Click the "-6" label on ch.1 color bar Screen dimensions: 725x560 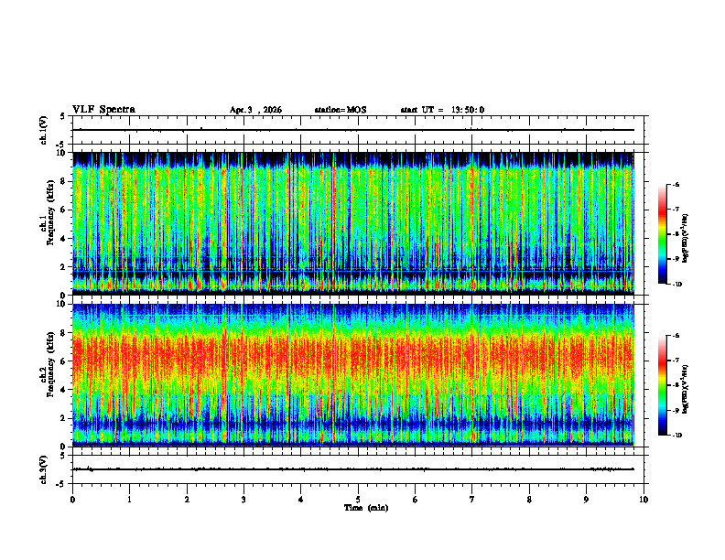tap(676, 185)
